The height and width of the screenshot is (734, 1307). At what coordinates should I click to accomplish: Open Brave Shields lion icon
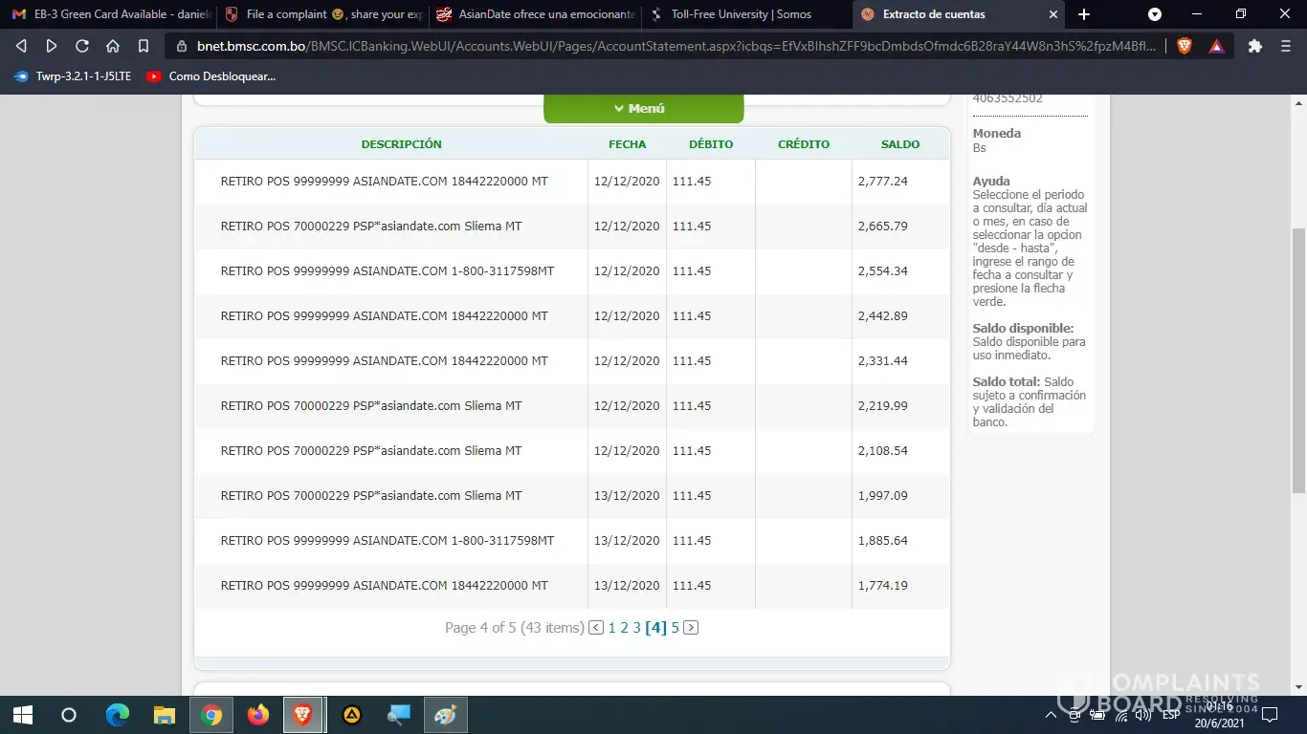coord(1185,46)
